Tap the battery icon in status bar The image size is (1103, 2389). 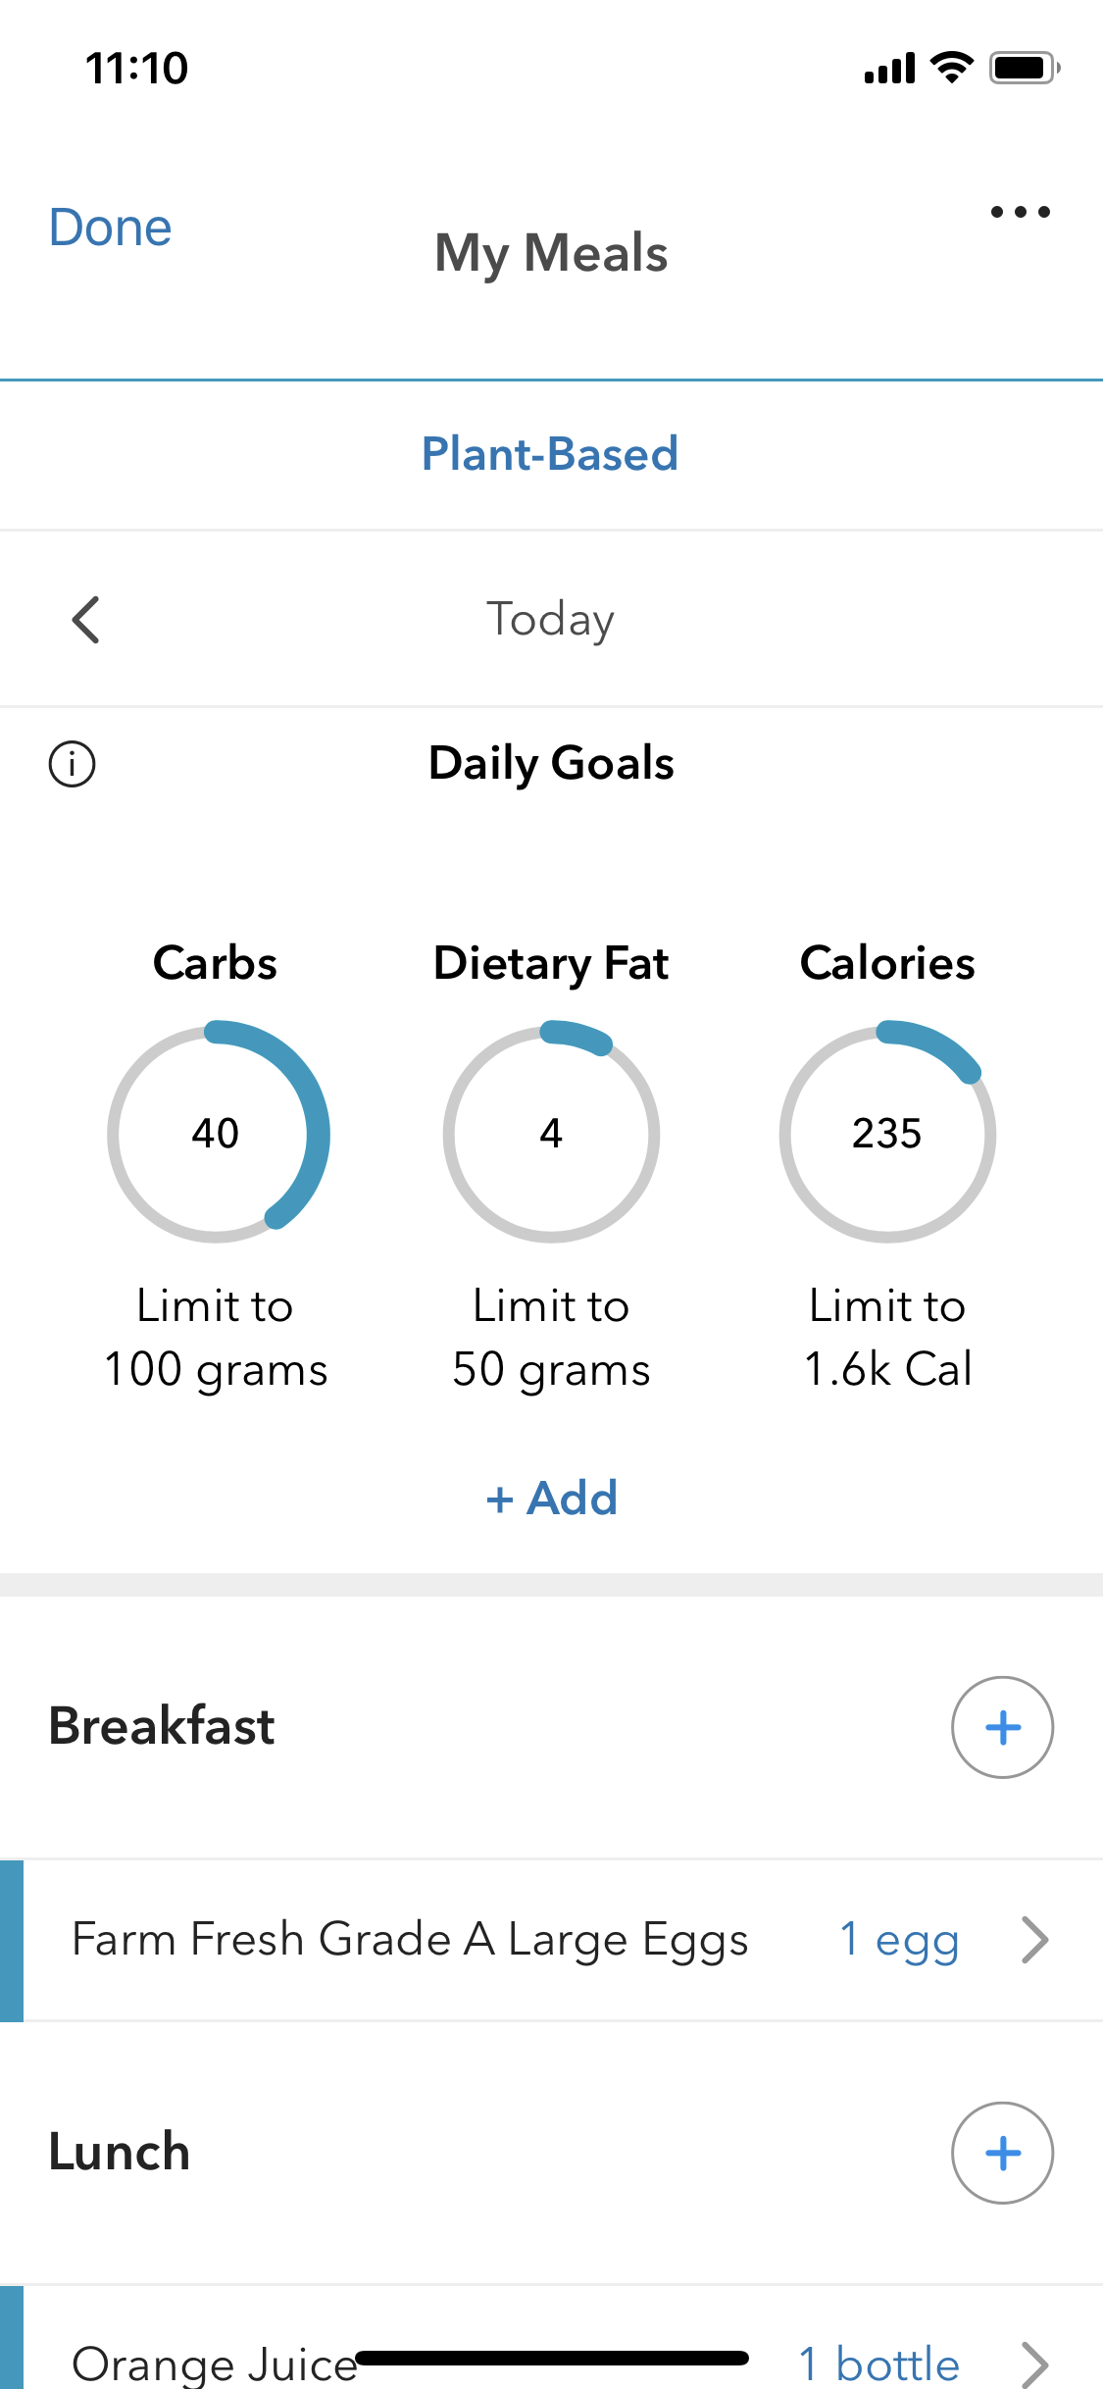pyautogui.click(x=1024, y=68)
